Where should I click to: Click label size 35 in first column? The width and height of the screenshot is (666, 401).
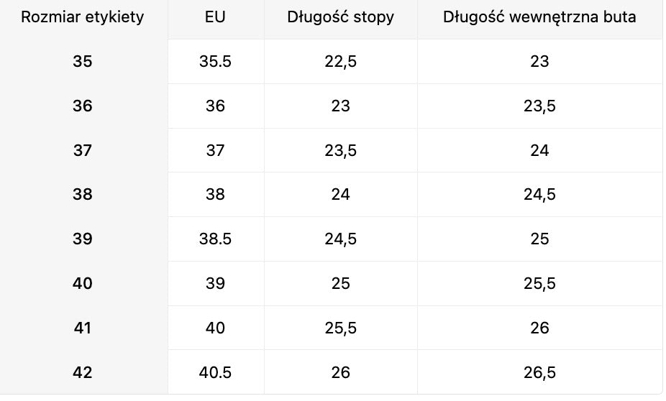(83, 62)
